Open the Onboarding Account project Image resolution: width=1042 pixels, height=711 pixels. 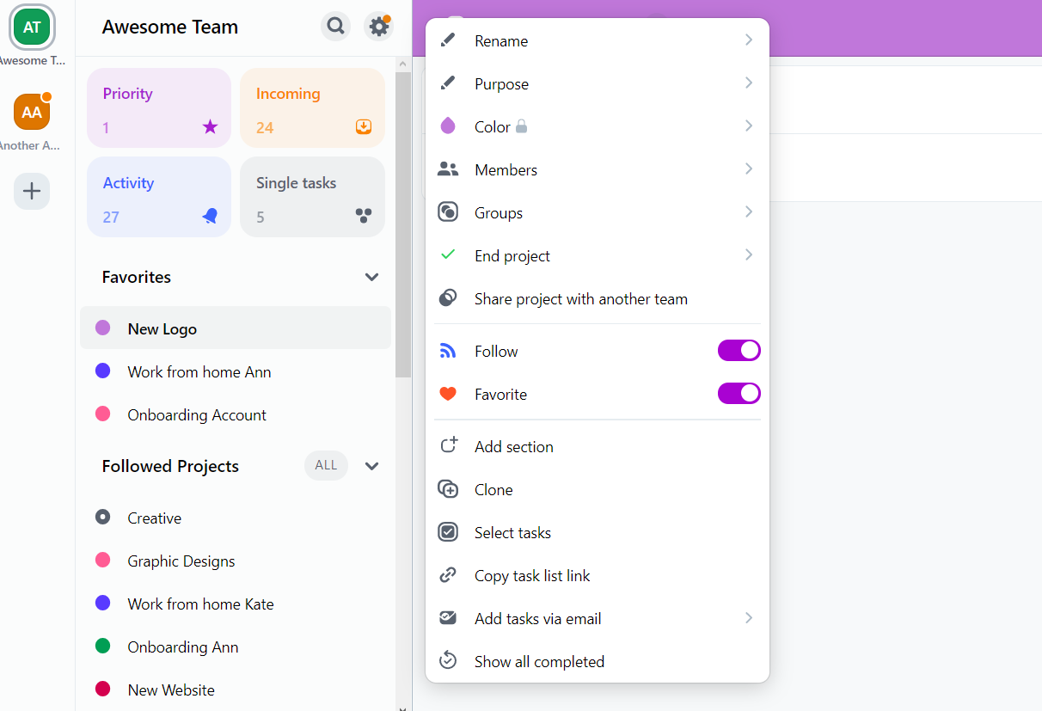(236, 414)
